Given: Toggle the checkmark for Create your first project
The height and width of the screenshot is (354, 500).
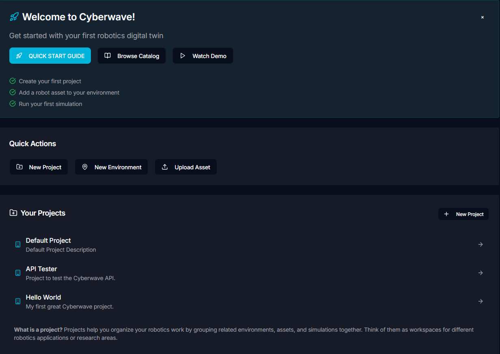Looking at the screenshot, I should coord(12,81).
